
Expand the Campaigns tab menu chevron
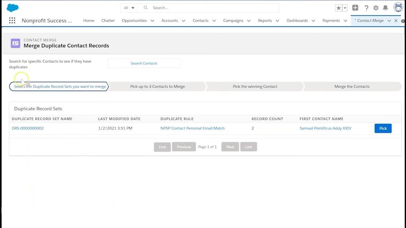(x=249, y=21)
